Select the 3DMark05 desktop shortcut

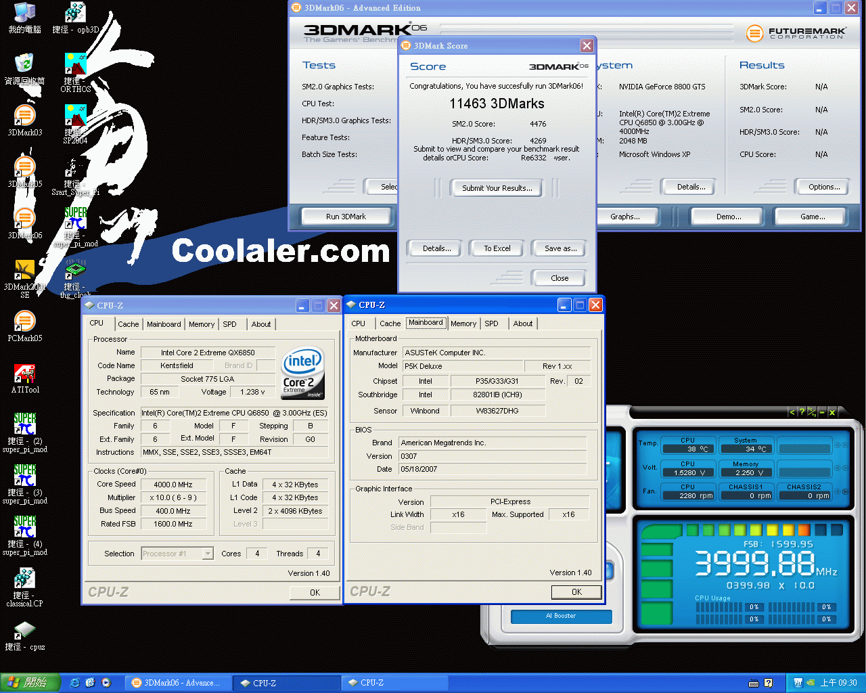[24, 172]
